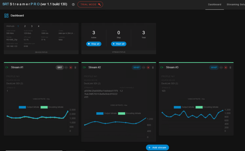Viewport: 245px width, 151px height.
Task: Toggle preview eye icon on Stream #3
Action: (221, 67)
